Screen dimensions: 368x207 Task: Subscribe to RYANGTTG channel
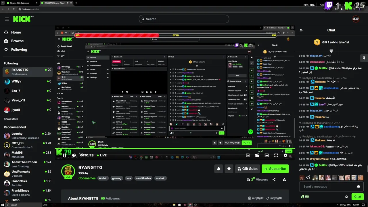[x=275, y=169]
